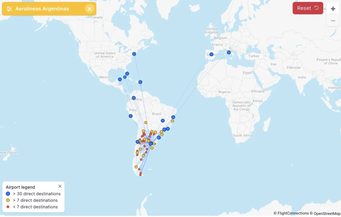341x217 pixels.
Task: Remove the Aerolineas Argentinas filter
Action: tap(89, 9)
